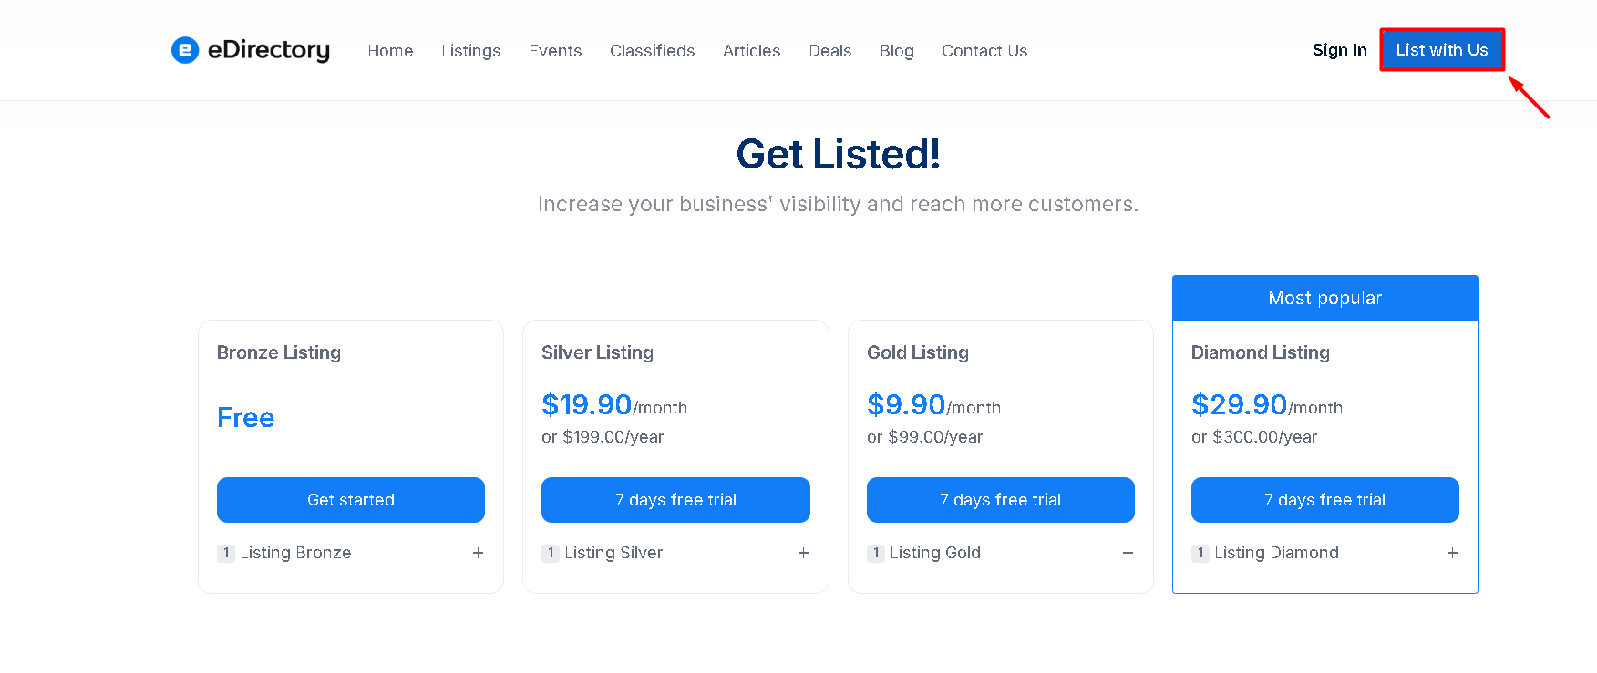Image resolution: width=1597 pixels, height=673 pixels.
Task: Select the Most popular banner
Action: pyautogui.click(x=1325, y=298)
